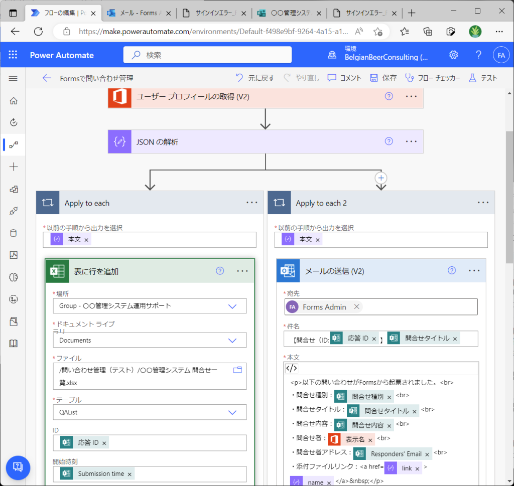Open the Approvals icon in the left sidebar
Viewport: 514px width, 486px height.
point(14,122)
